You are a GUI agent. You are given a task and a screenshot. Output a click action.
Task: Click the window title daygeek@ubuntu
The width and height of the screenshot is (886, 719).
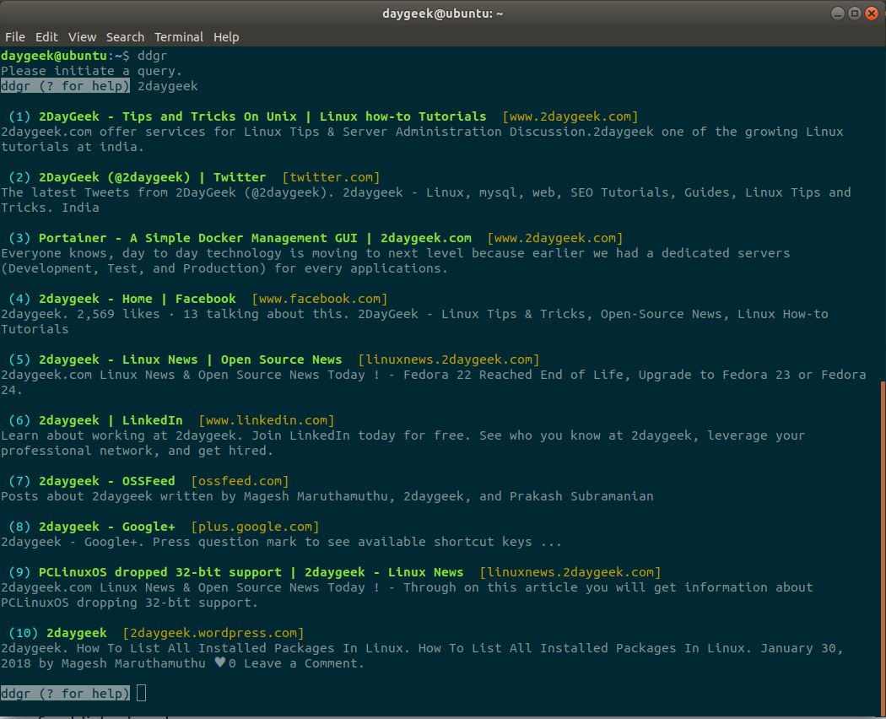(442, 13)
